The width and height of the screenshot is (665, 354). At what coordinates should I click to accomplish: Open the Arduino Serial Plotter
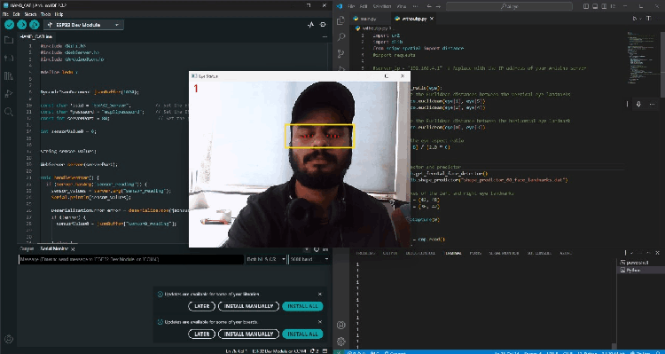310,25
